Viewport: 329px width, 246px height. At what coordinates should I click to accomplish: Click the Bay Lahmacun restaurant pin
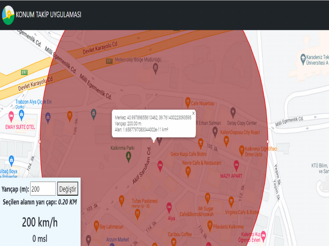pyautogui.click(x=96, y=226)
